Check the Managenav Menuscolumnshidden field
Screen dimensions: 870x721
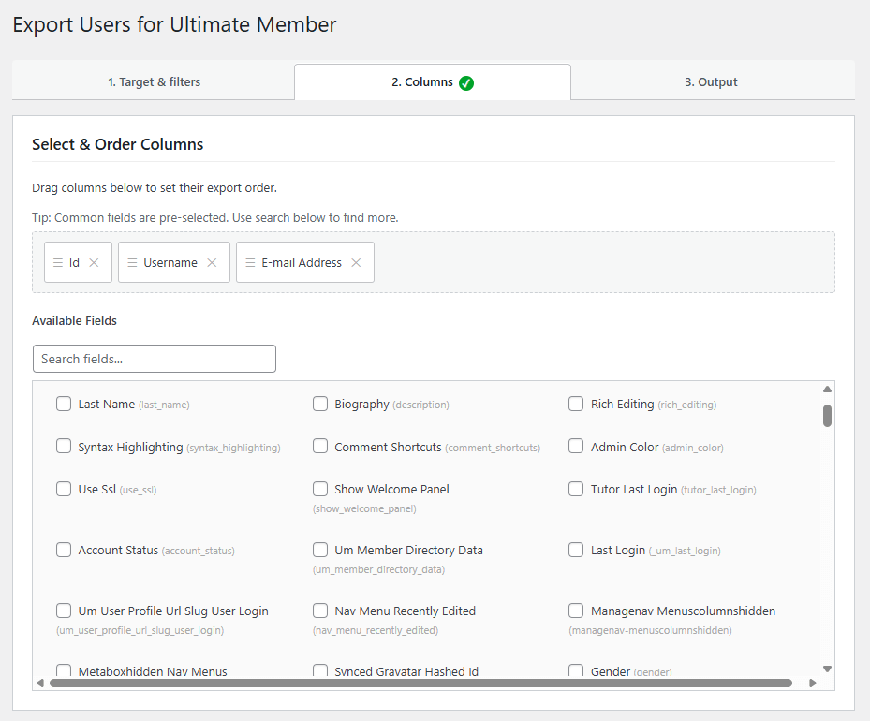click(x=576, y=611)
